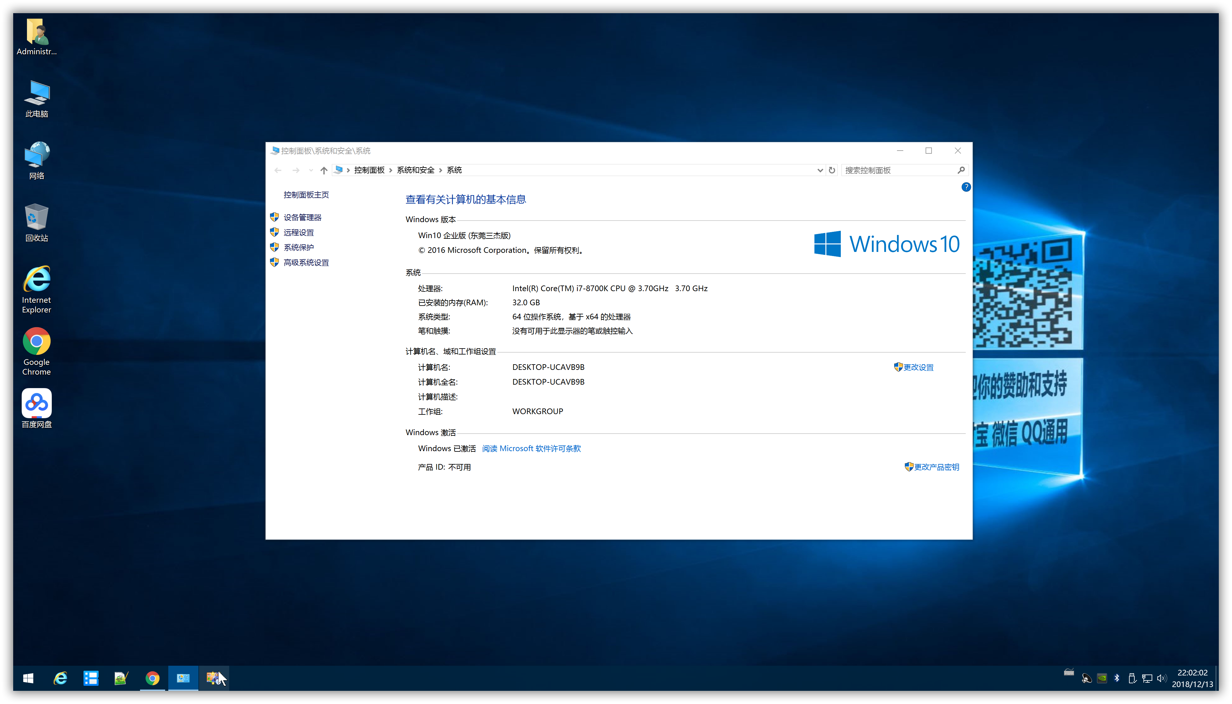Viewport: 1232px width, 704px height.
Task: Select the Internet Explorer desktop icon
Action: tap(36, 290)
